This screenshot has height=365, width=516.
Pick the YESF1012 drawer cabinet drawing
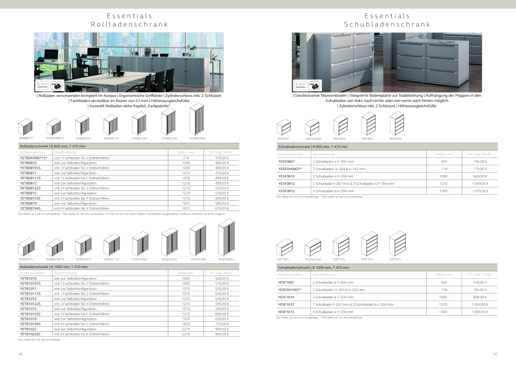click(370, 244)
